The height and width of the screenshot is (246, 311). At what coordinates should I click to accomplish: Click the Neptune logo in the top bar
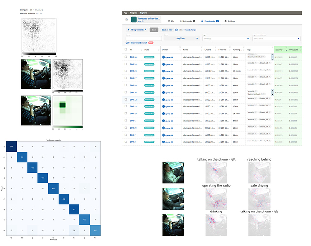[126, 14]
